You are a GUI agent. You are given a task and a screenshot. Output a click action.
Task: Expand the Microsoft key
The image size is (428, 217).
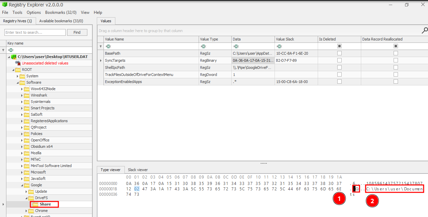point(22,172)
